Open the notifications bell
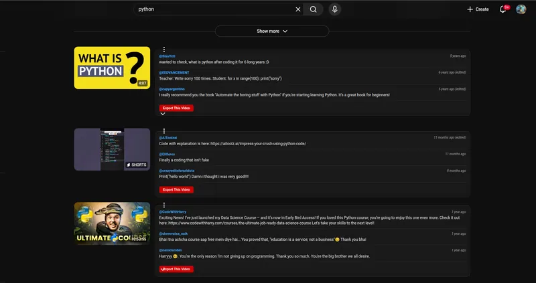This screenshot has width=536, height=283. click(x=503, y=9)
